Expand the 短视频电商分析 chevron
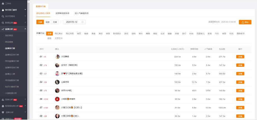Screen dimensions: 257x120 coord(25,106)
